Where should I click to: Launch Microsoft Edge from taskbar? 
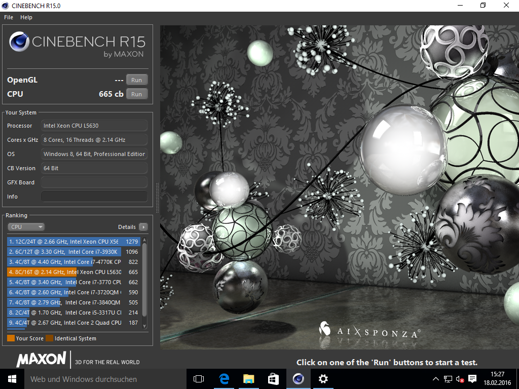pyautogui.click(x=224, y=379)
